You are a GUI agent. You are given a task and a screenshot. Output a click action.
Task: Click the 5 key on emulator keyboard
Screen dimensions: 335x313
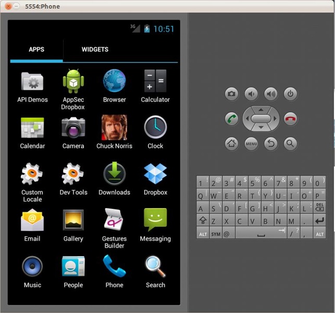pyautogui.click(x=254, y=182)
